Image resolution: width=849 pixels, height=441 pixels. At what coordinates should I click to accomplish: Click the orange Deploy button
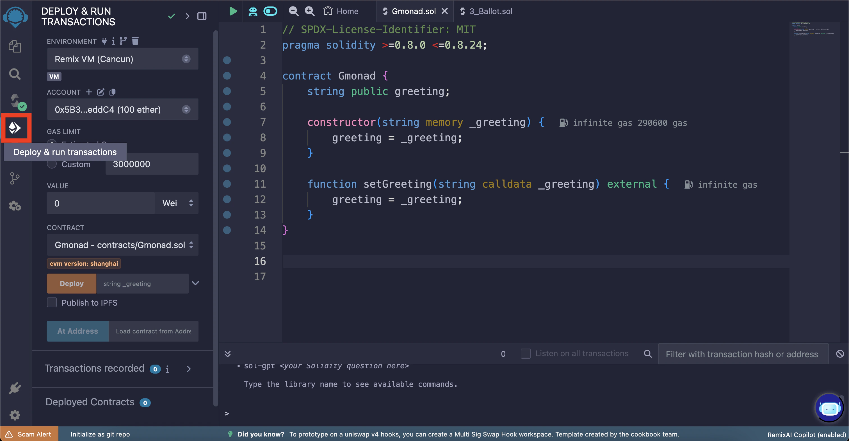(x=72, y=283)
